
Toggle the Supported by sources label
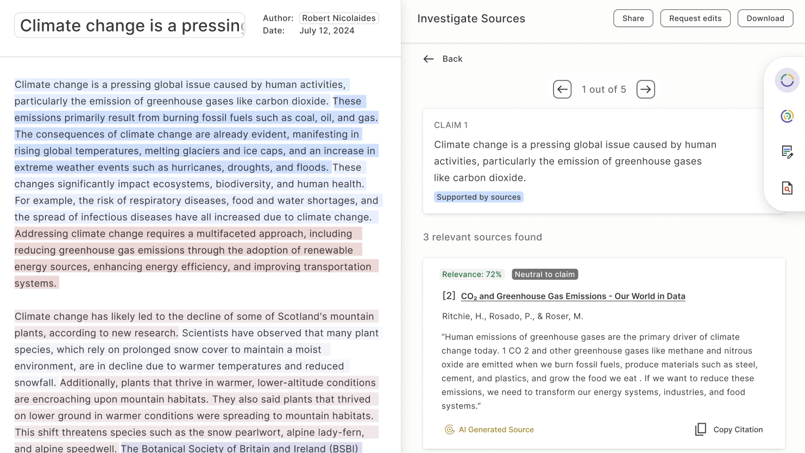(x=479, y=197)
